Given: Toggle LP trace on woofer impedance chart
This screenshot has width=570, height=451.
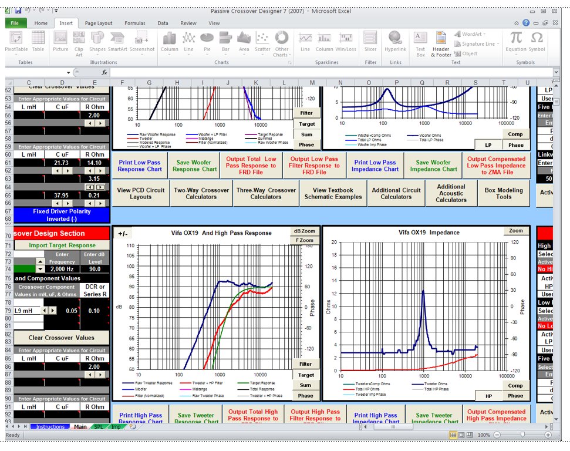Looking at the screenshot, I should tap(488, 145).
